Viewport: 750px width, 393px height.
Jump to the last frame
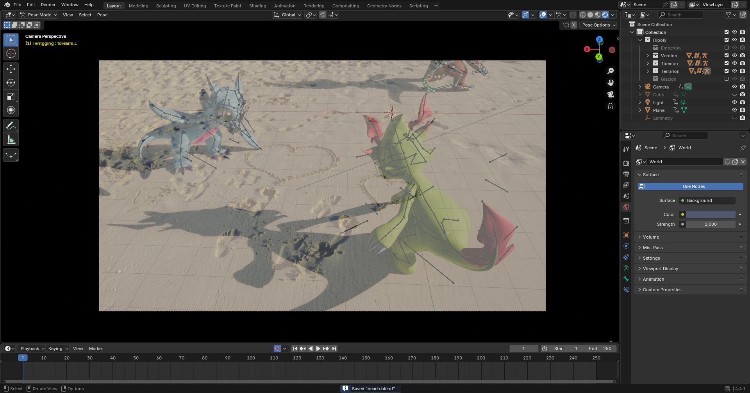pyautogui.click(x=334, y=349)
